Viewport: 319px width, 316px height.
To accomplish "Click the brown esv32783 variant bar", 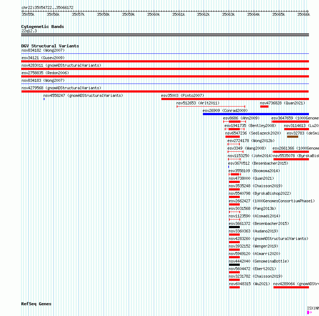I will [x=292, y=137].
